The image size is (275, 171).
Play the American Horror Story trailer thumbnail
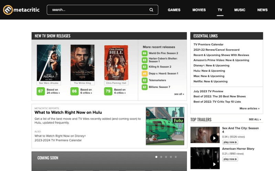[205, 158]
